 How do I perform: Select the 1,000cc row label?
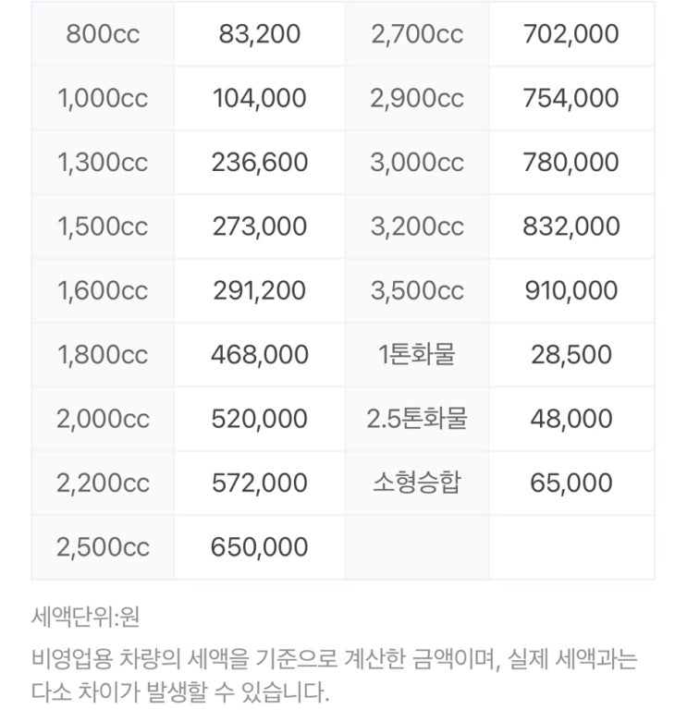click(x=103, y=98)
